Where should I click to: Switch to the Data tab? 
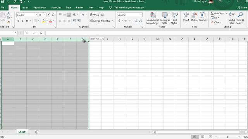click(x=69, y=8)
